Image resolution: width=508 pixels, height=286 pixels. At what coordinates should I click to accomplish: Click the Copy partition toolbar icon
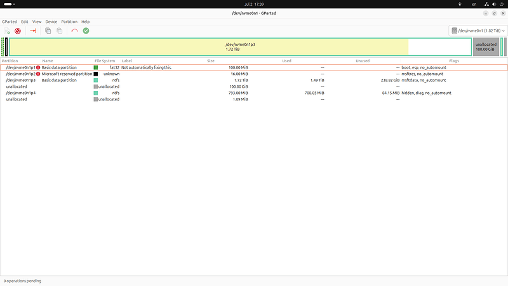coord(48,31)
